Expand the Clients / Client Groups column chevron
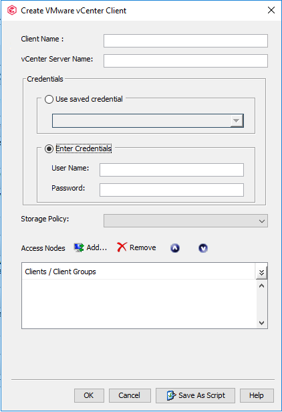This screenshot has width=282, height=412. pyautogui.click(x=261, y=272)
